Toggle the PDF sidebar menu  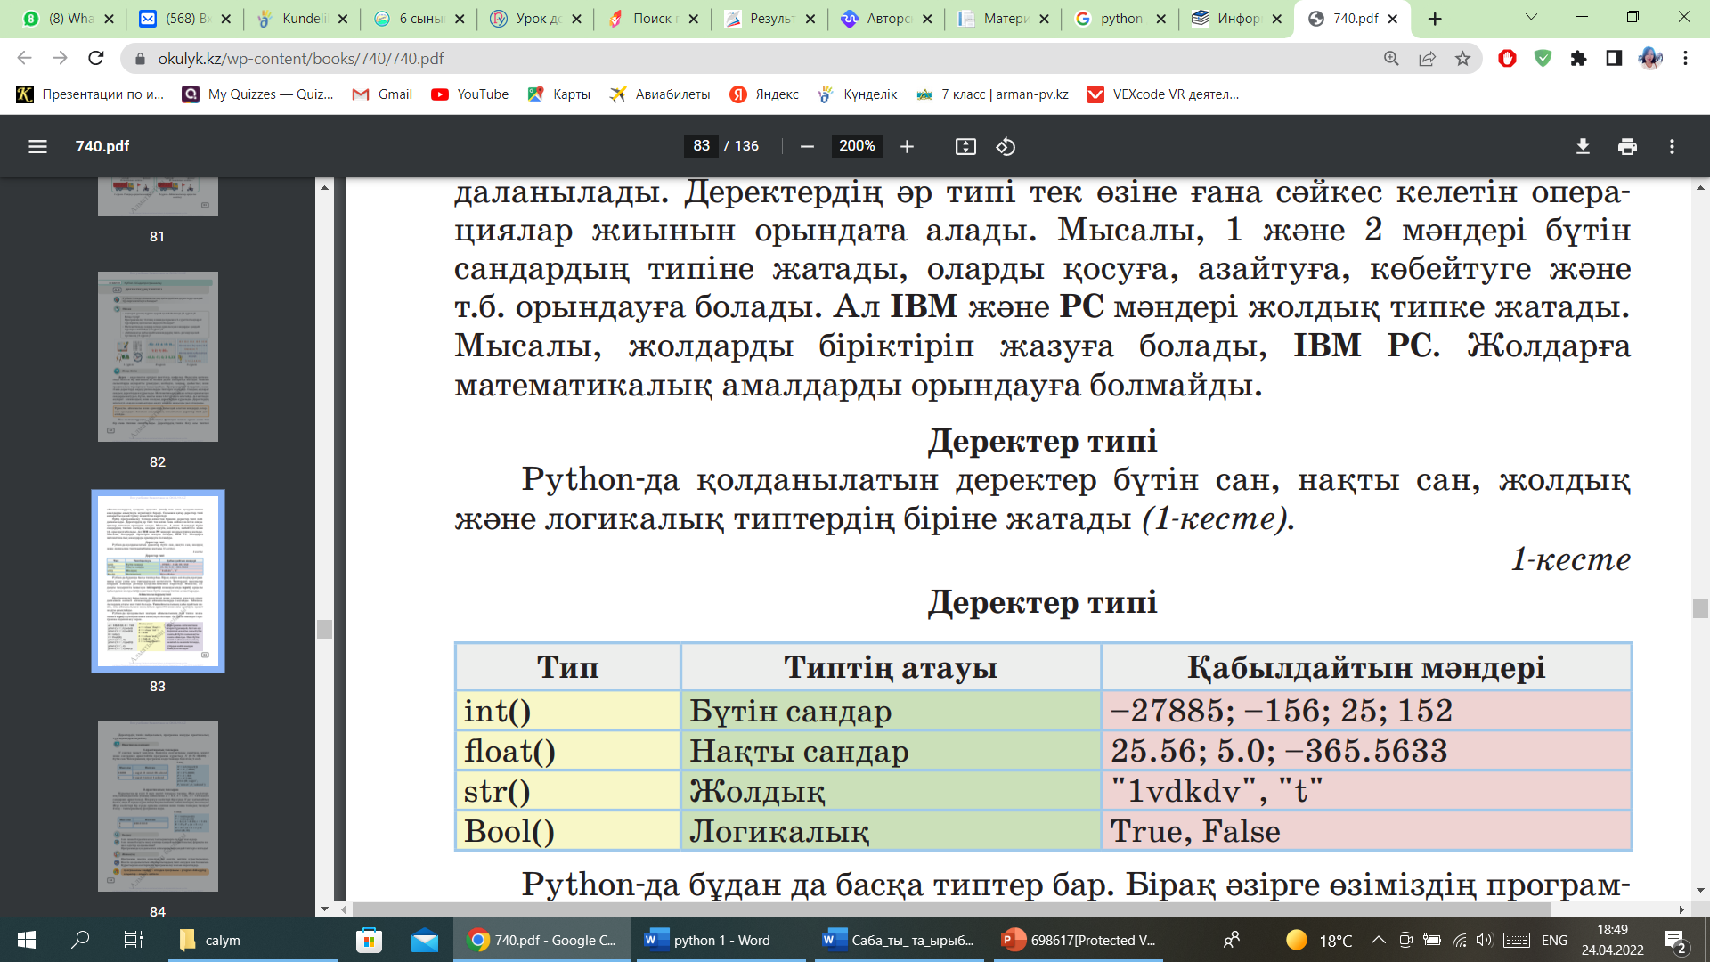pos(37,146)
